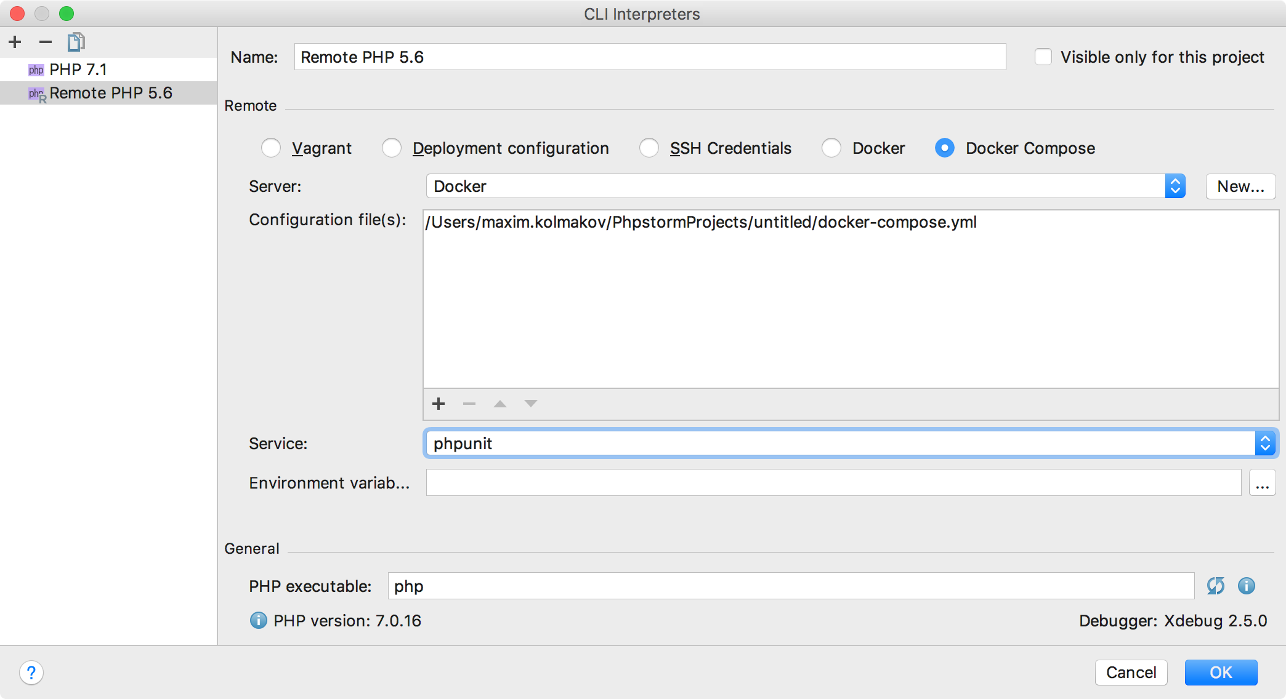The height and width of the screenshot is (699, 1286).
Task: Reload PHP info refresh icon
Action: (1216, 586)
